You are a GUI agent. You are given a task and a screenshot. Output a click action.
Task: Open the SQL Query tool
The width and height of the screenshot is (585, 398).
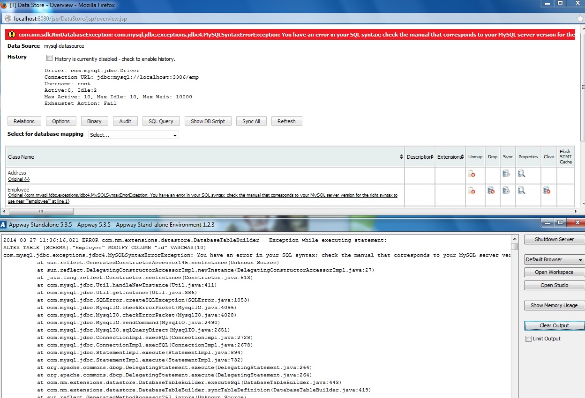161,121
